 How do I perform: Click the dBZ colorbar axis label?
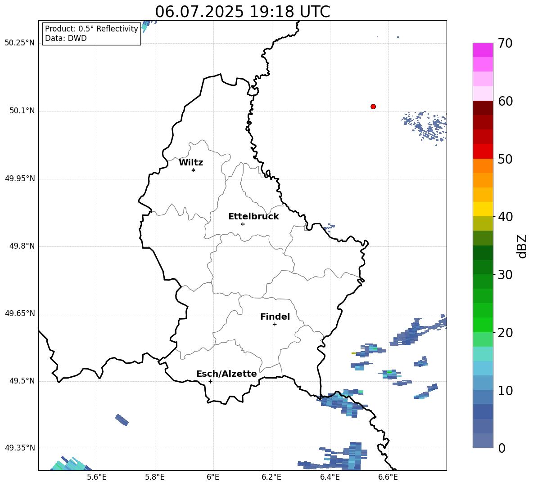click(x=522, y=246)
